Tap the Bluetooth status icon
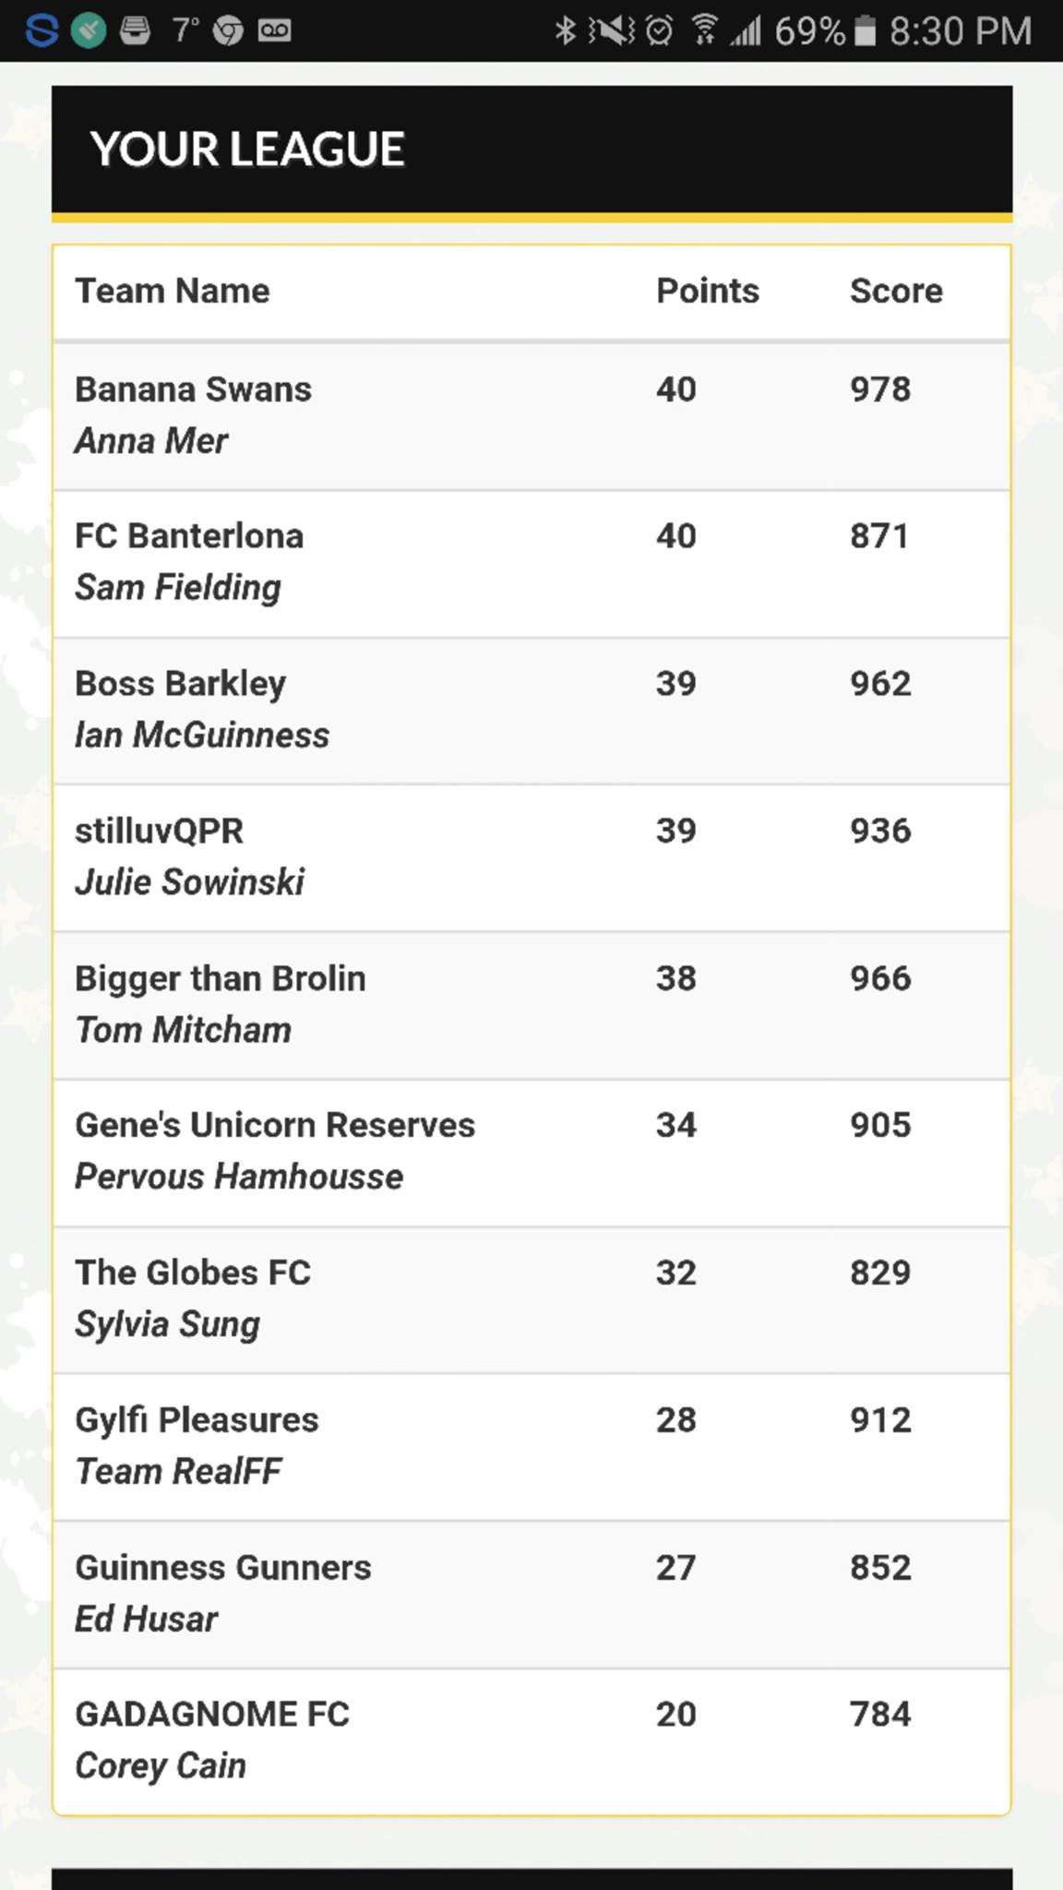 point(565,30)
